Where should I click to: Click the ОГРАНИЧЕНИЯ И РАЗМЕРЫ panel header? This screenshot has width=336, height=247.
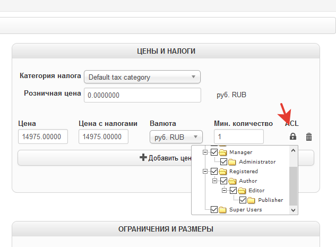(166, 229)
